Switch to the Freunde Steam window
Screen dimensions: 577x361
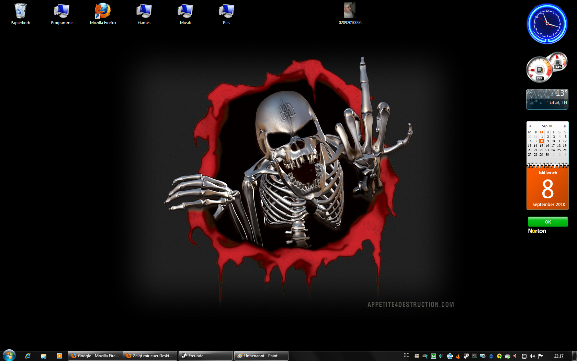tap(206, 356)
